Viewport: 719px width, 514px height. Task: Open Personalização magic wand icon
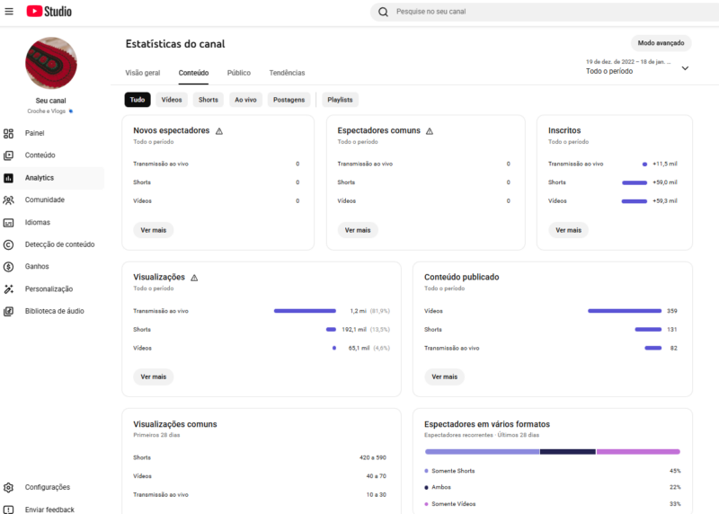click(x=9, y=289)
